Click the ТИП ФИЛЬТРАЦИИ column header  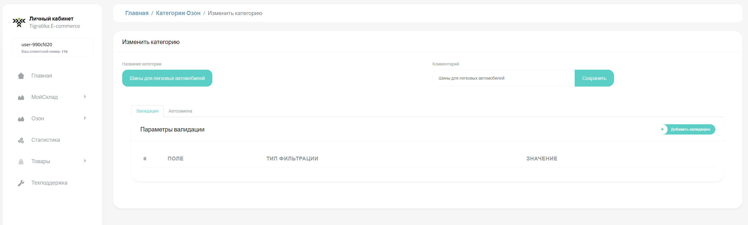click(292, 159)
